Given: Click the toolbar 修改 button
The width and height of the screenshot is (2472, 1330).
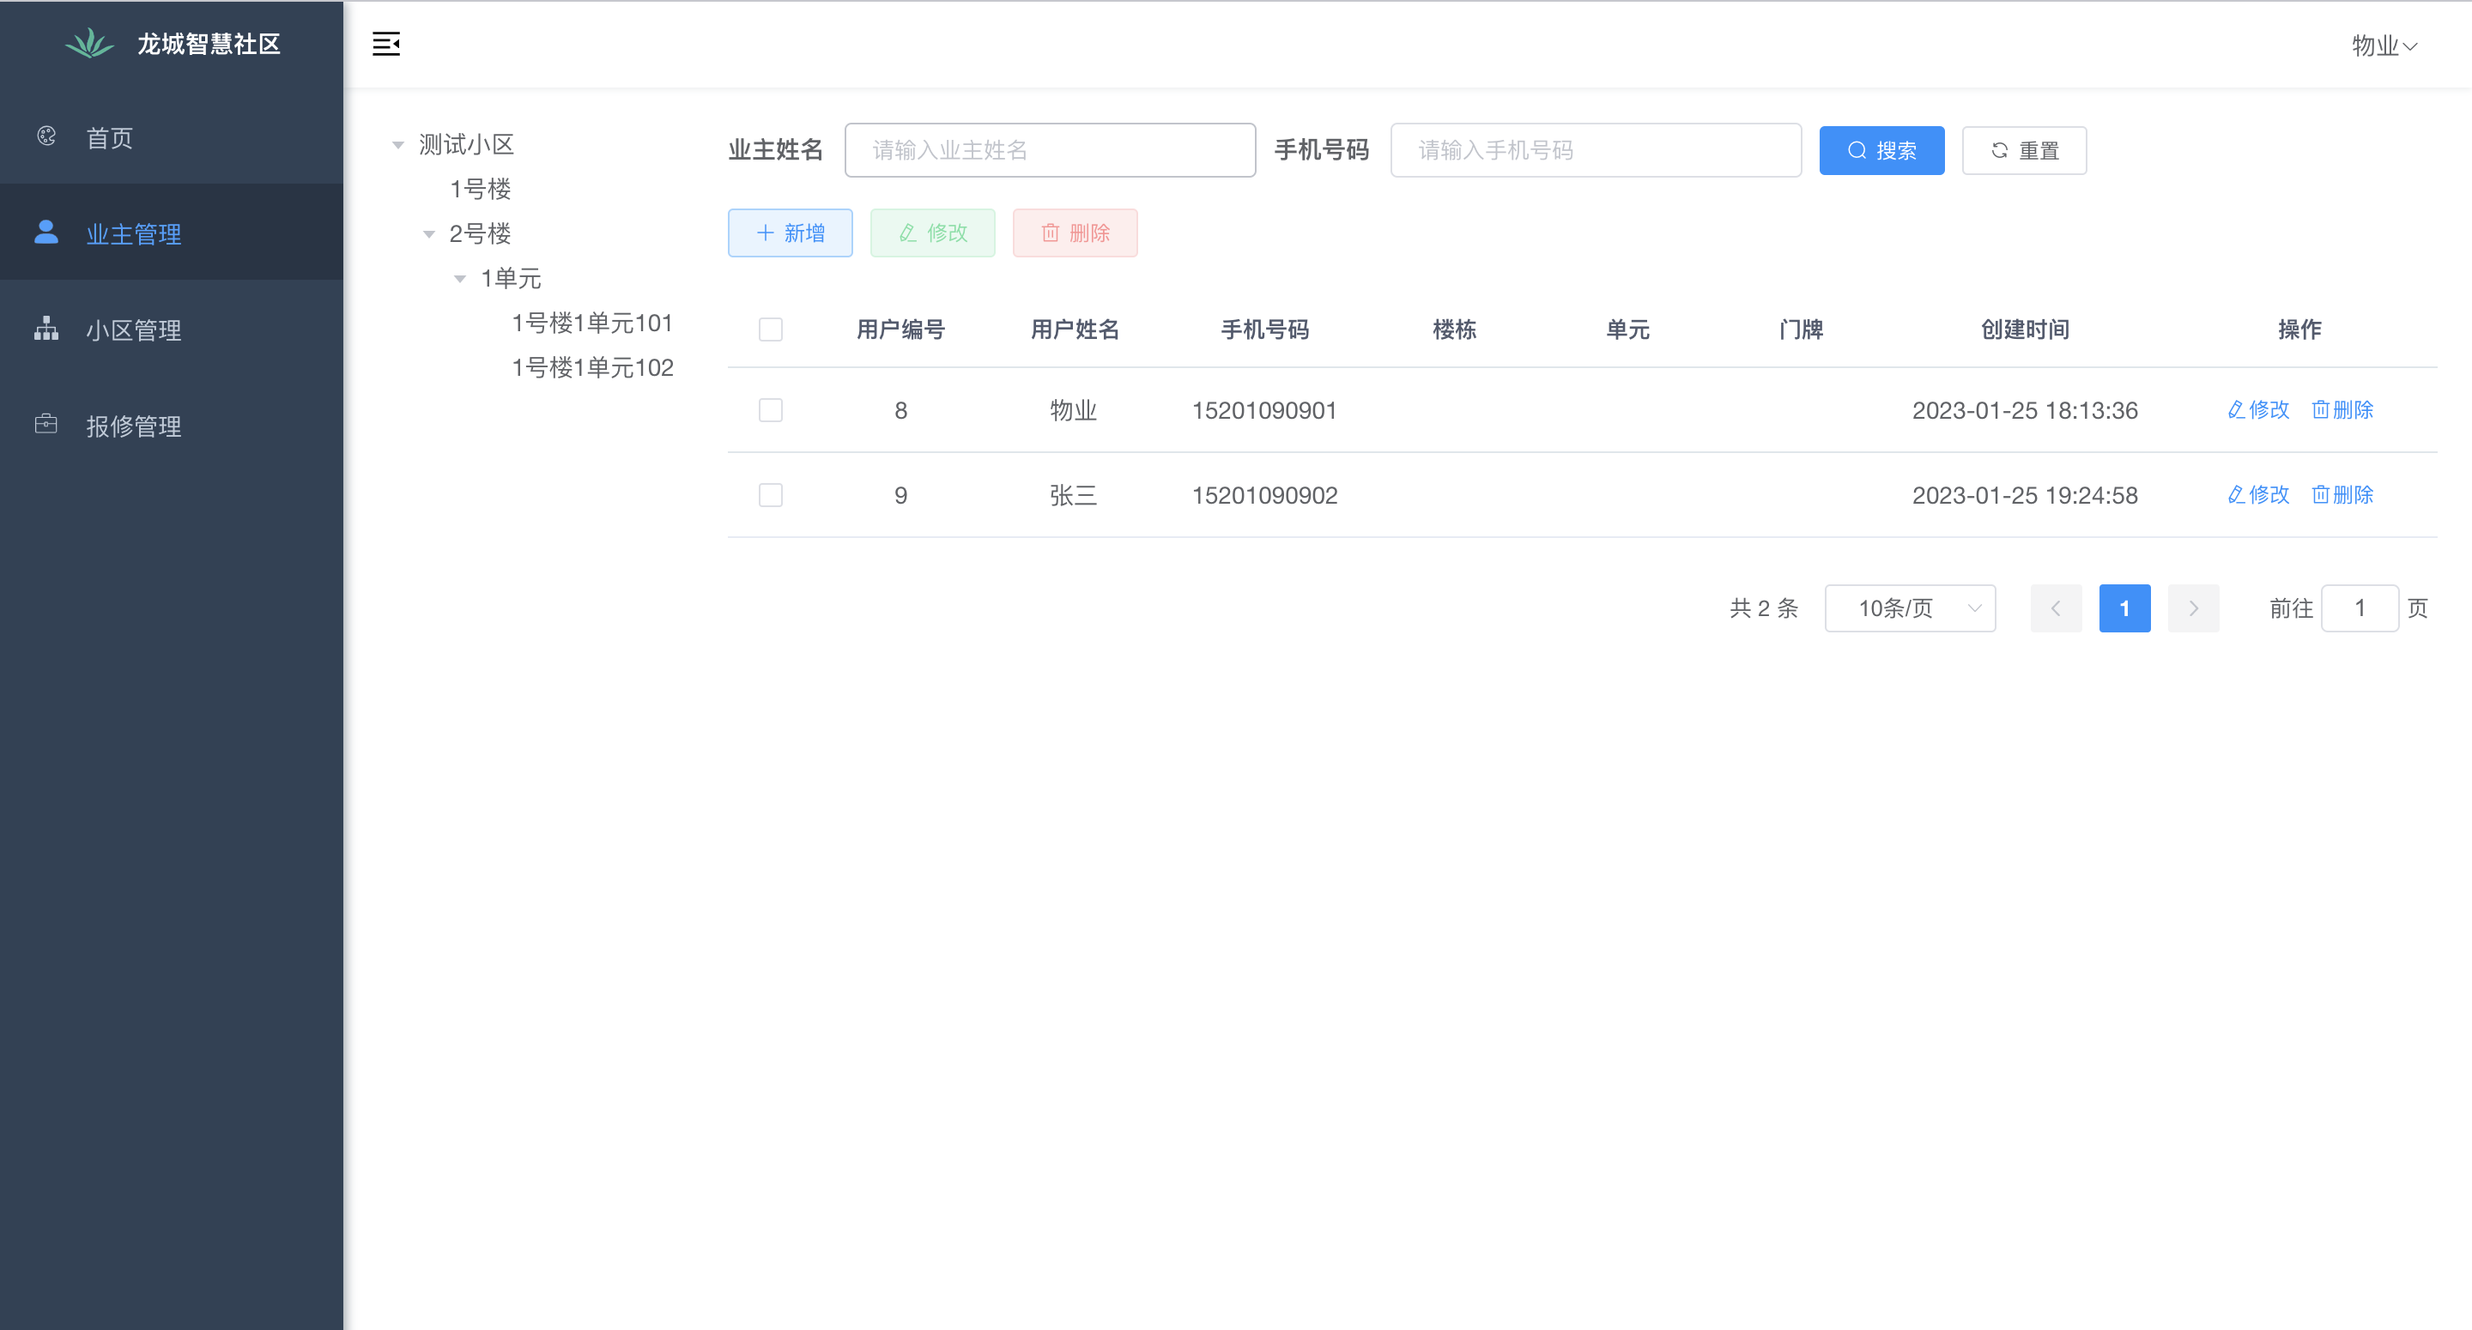Looking at the screenshot, I should pyautogui.click(x=933, y=233).
